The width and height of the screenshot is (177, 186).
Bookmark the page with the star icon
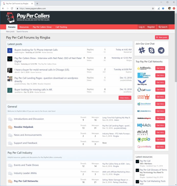pos(153,8)
